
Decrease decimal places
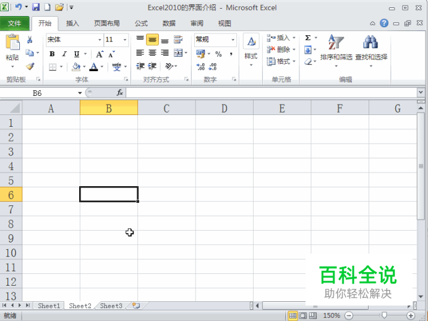pos(213,67)
